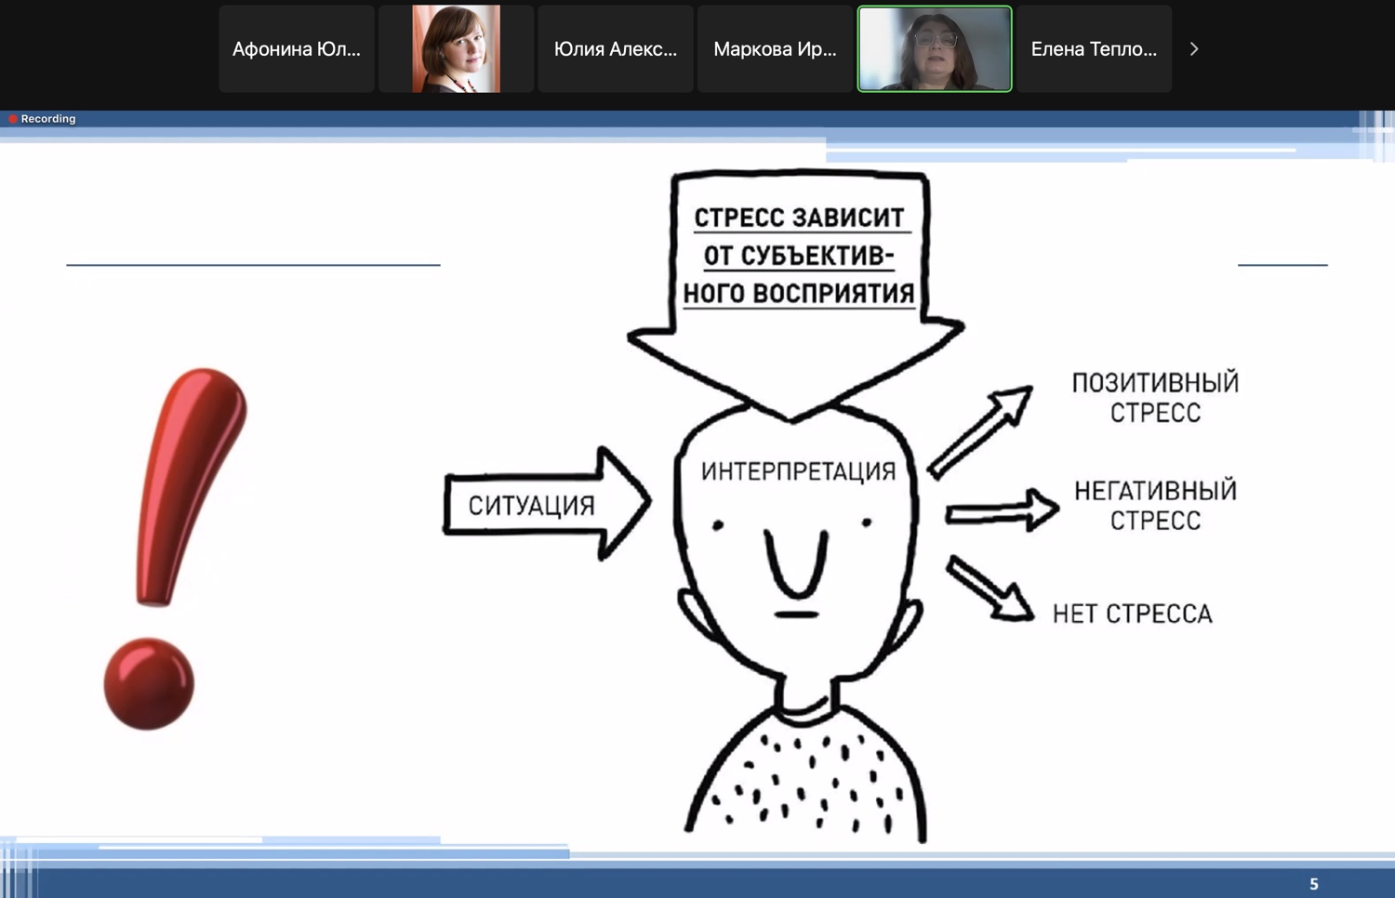Image resolution: width=1395 pixels, height=898 pixels.
Task: Select the Афонина Юл... participant tile
Action: click(x=297, y=49)
